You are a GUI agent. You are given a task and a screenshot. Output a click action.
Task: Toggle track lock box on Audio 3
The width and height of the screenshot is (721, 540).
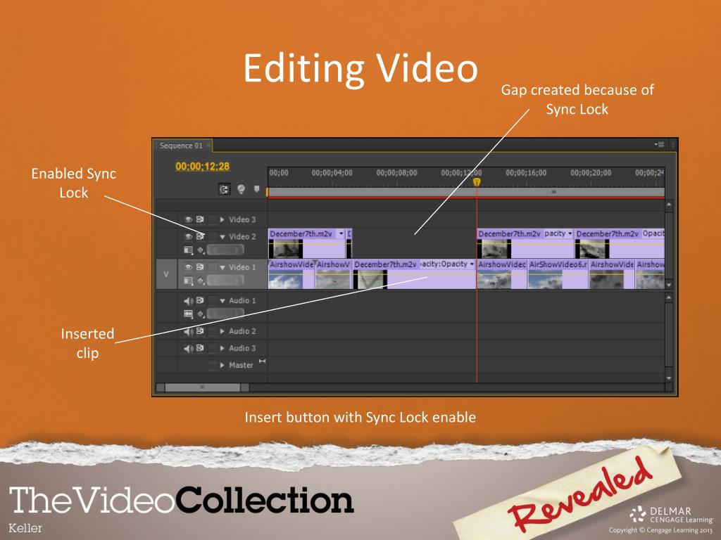tap(213, 348)
